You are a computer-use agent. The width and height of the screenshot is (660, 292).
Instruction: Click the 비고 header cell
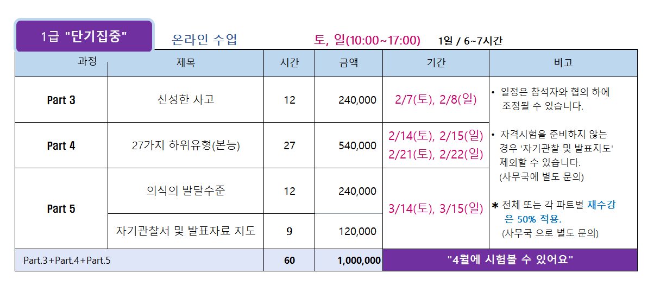point(563,63)
